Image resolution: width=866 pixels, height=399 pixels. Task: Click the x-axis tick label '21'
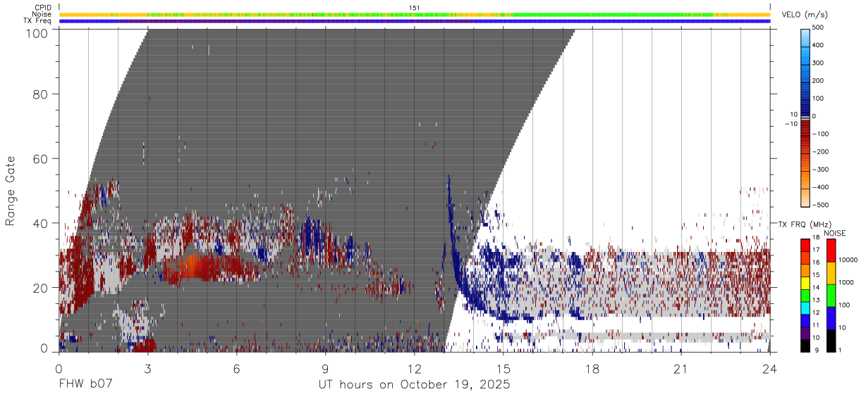point(681,369)
